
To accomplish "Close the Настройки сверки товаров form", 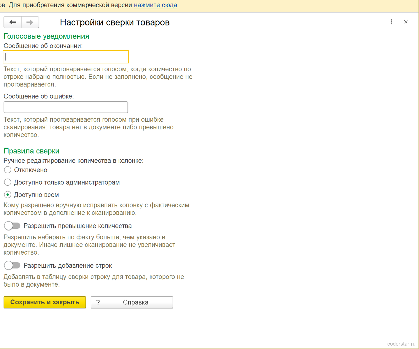I will pos(406,22).
